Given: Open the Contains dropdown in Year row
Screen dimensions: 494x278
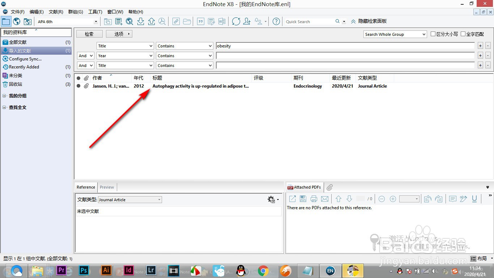Looking at the screenshot, I should (x=184, y=56).
